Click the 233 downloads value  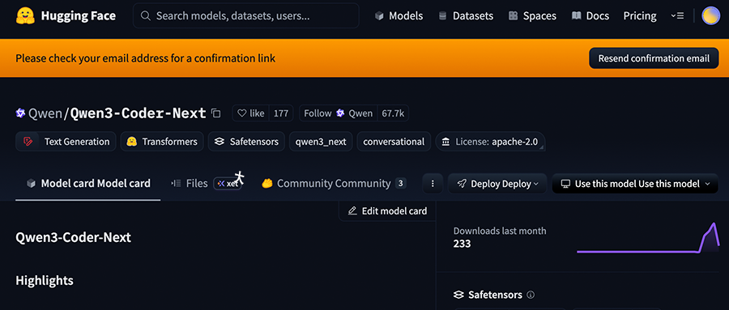click(x=463, y=244)
